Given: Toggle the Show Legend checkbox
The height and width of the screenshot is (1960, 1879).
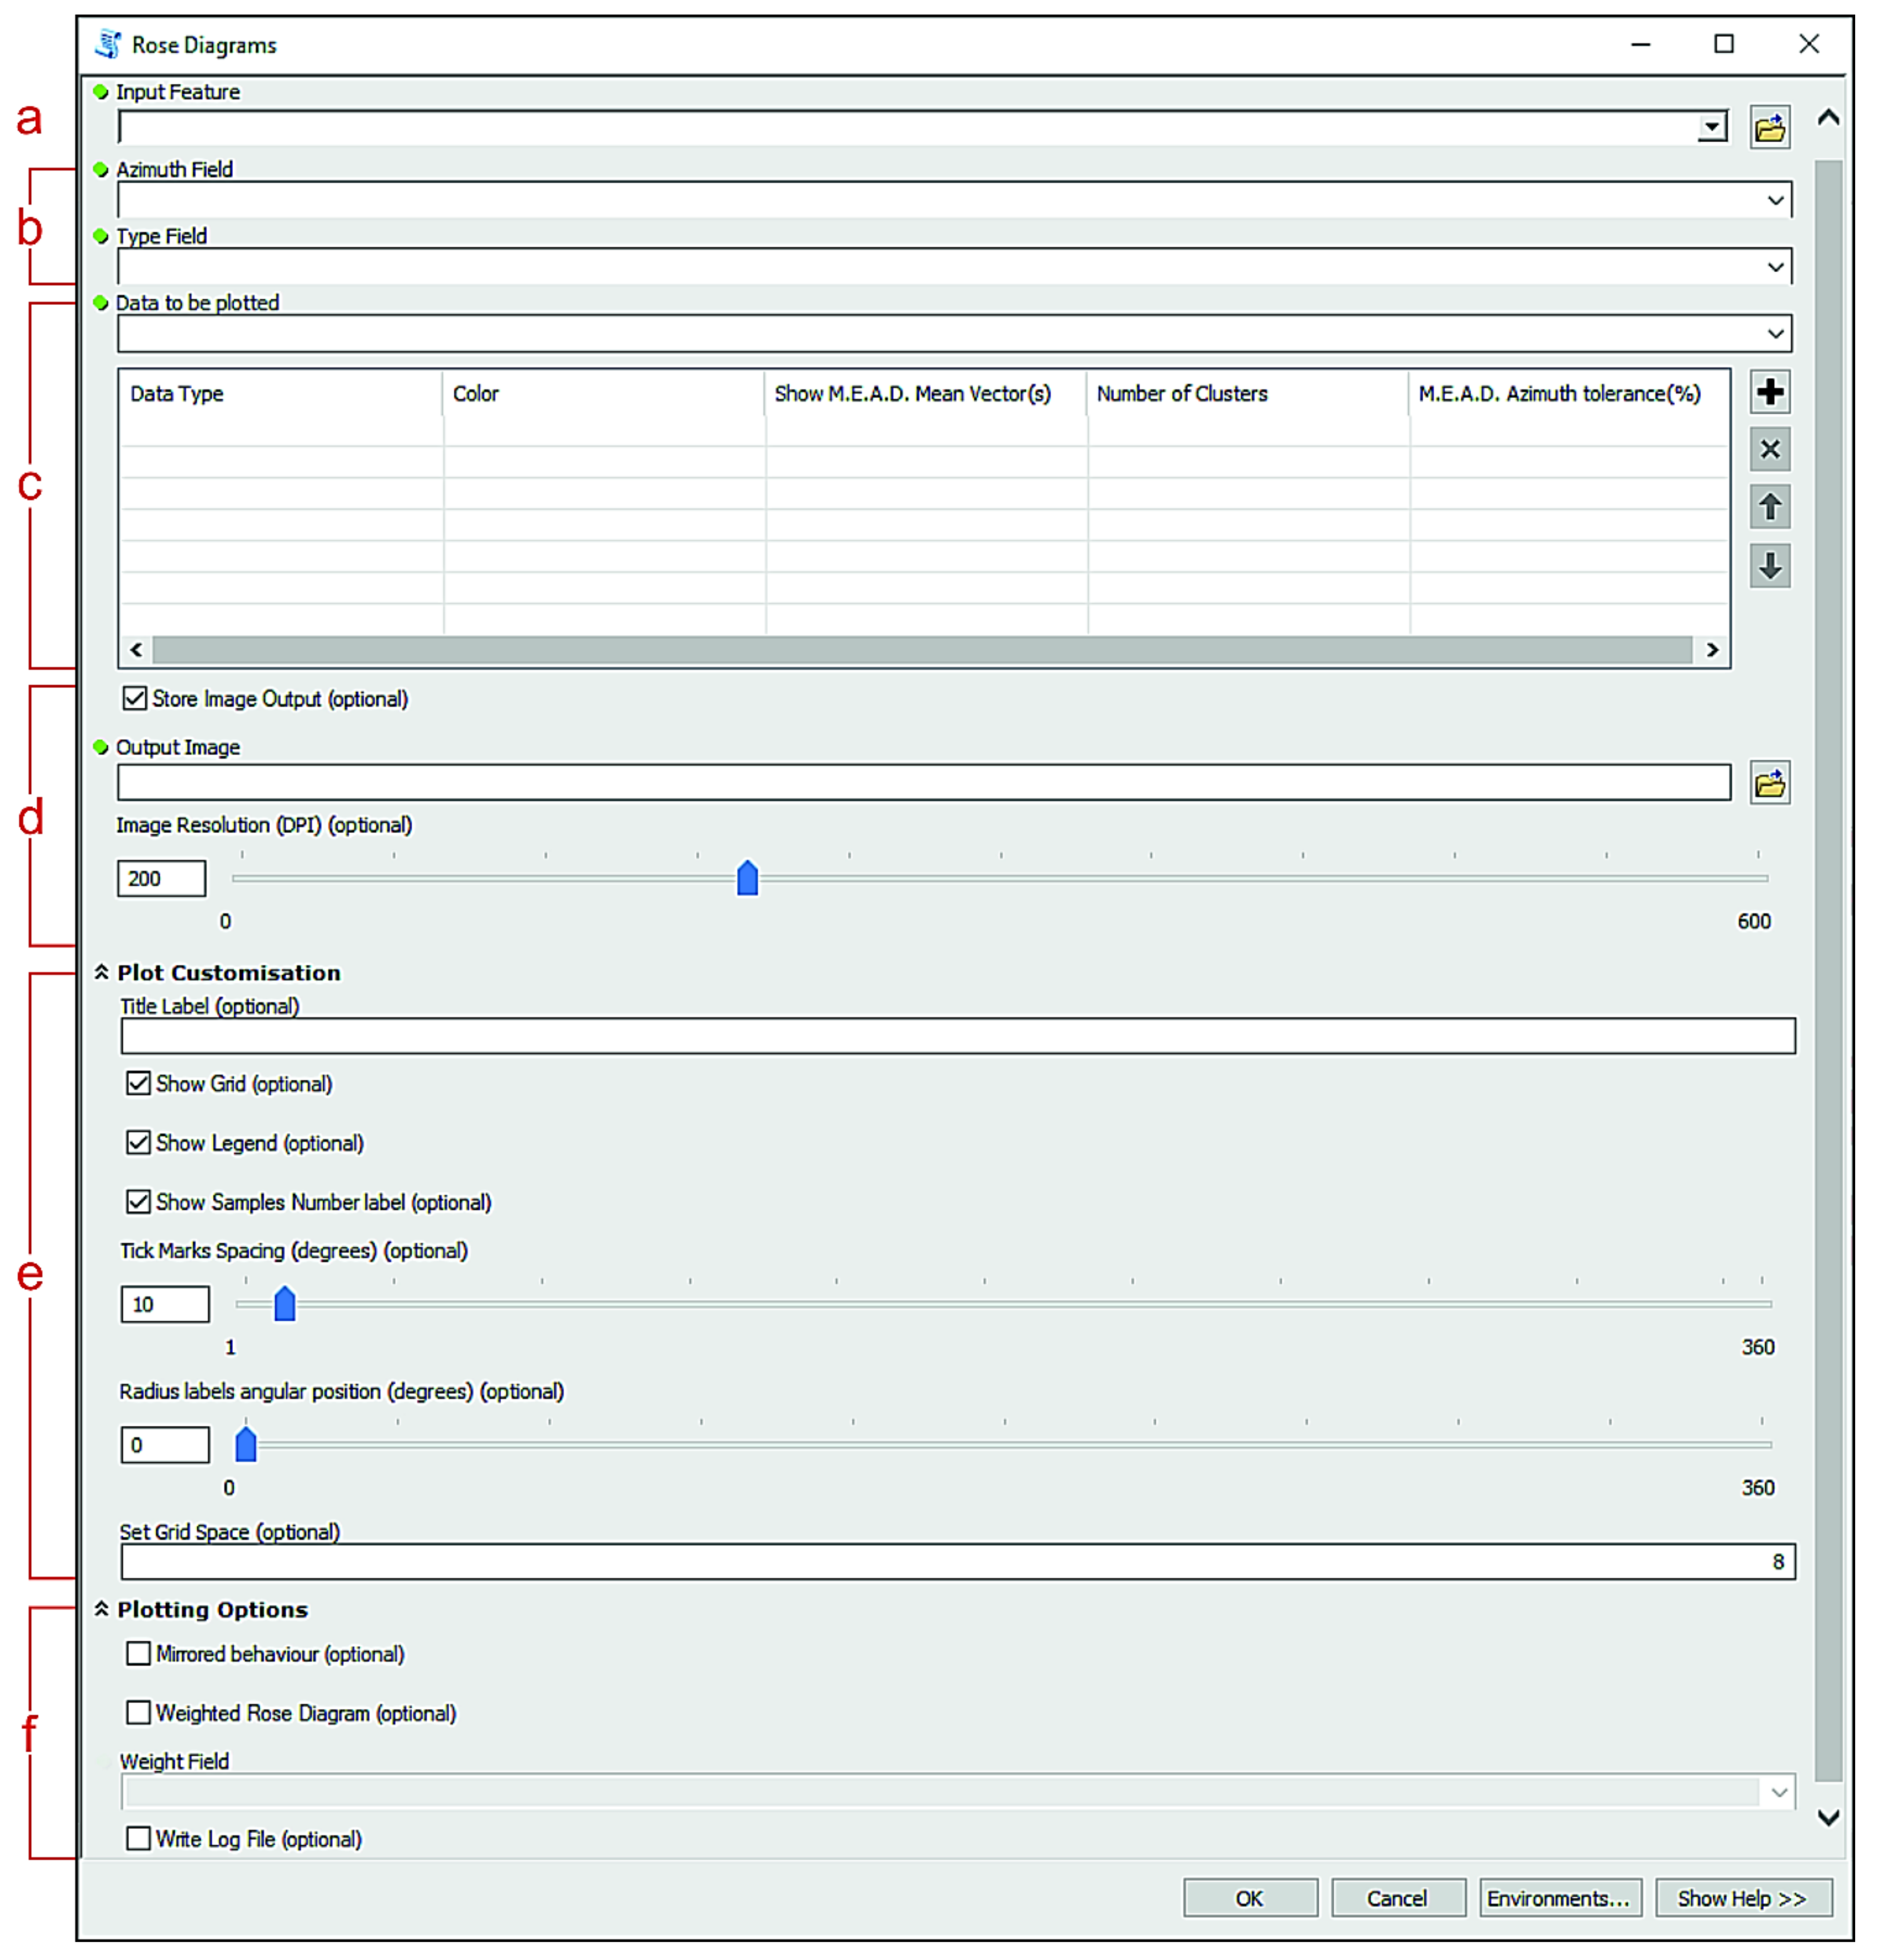Looking at the screenshot, I should click(139, 1142).
